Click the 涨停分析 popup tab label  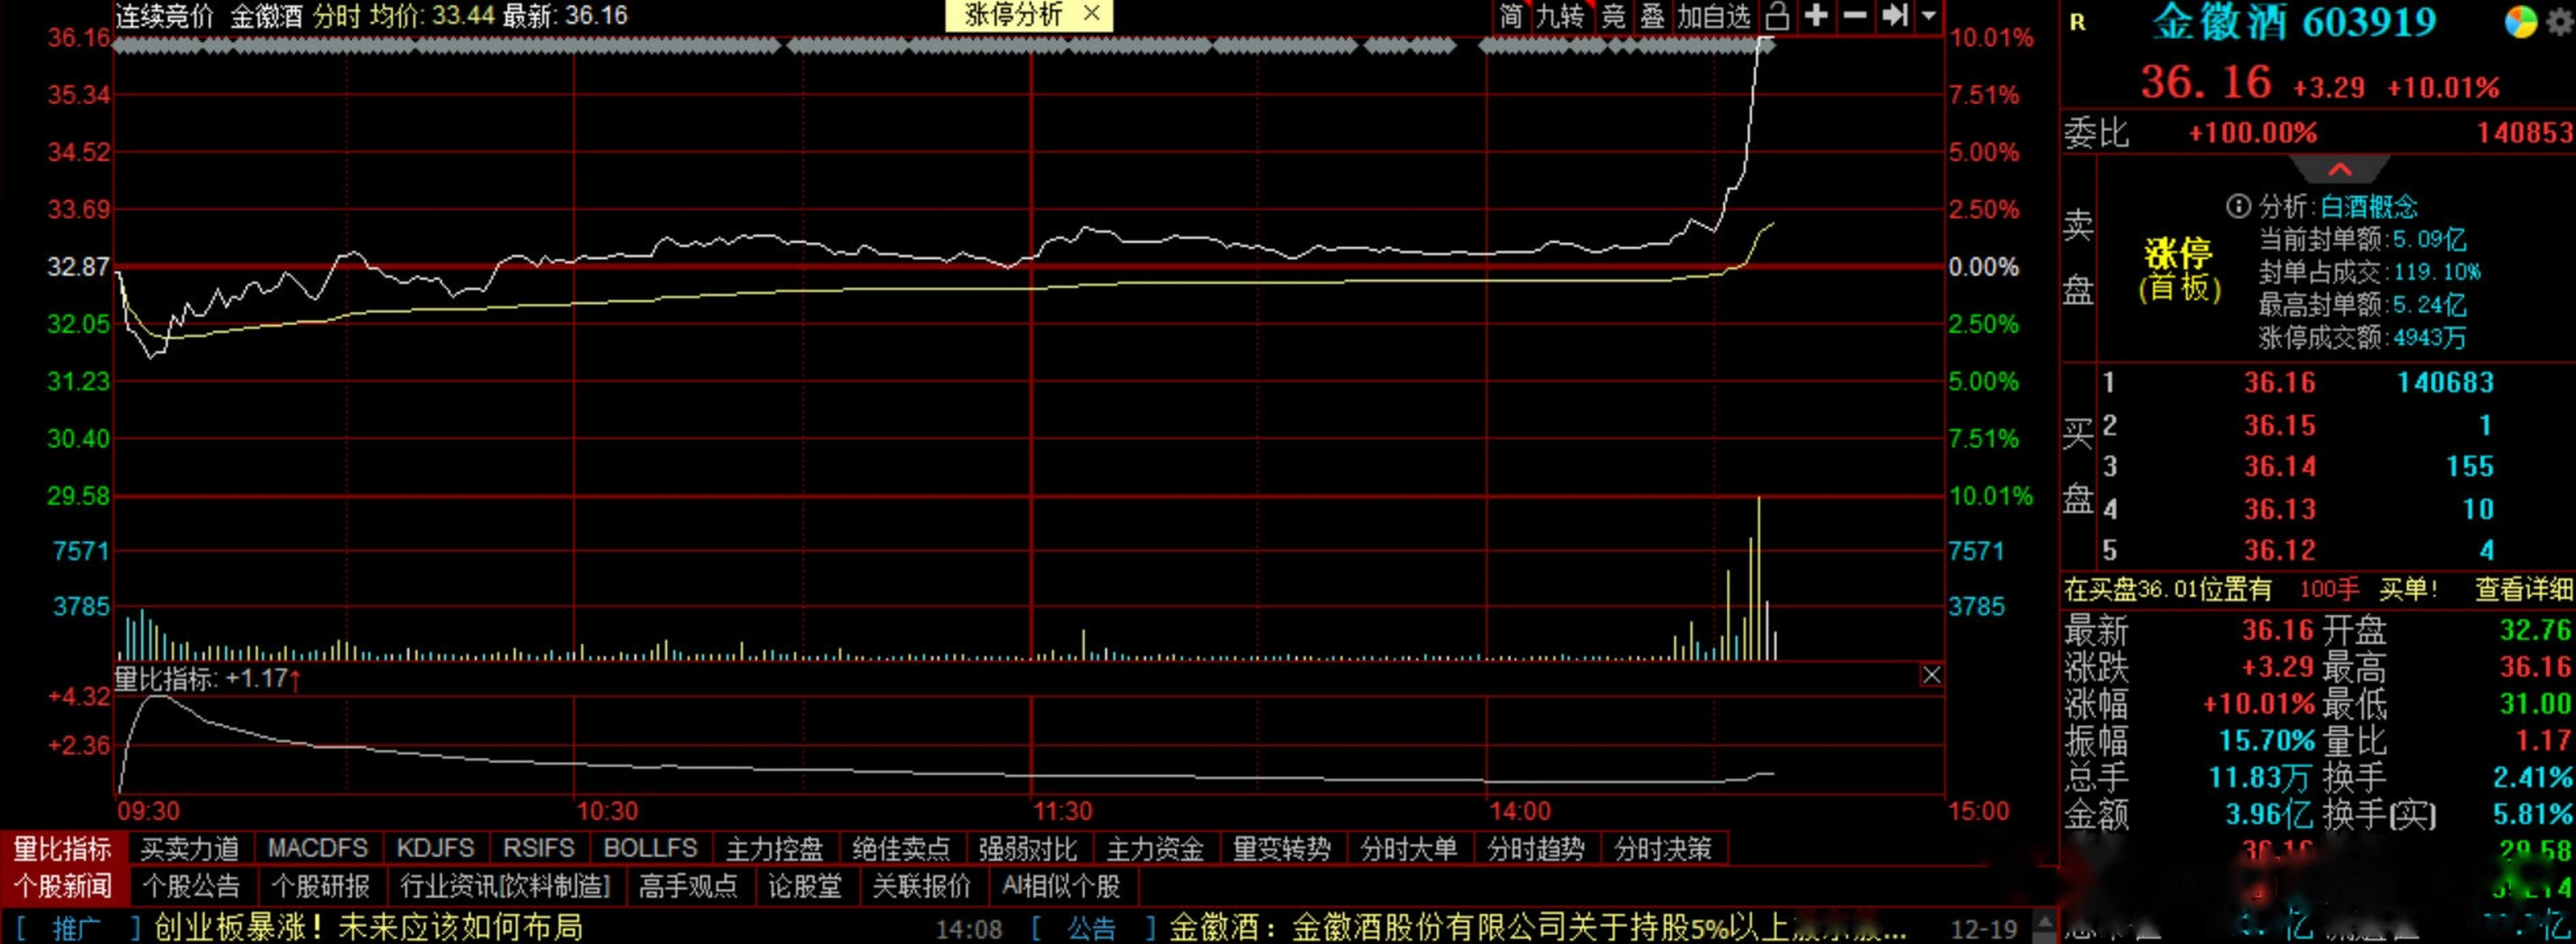pyautogui.click(x=1013, y=15)
